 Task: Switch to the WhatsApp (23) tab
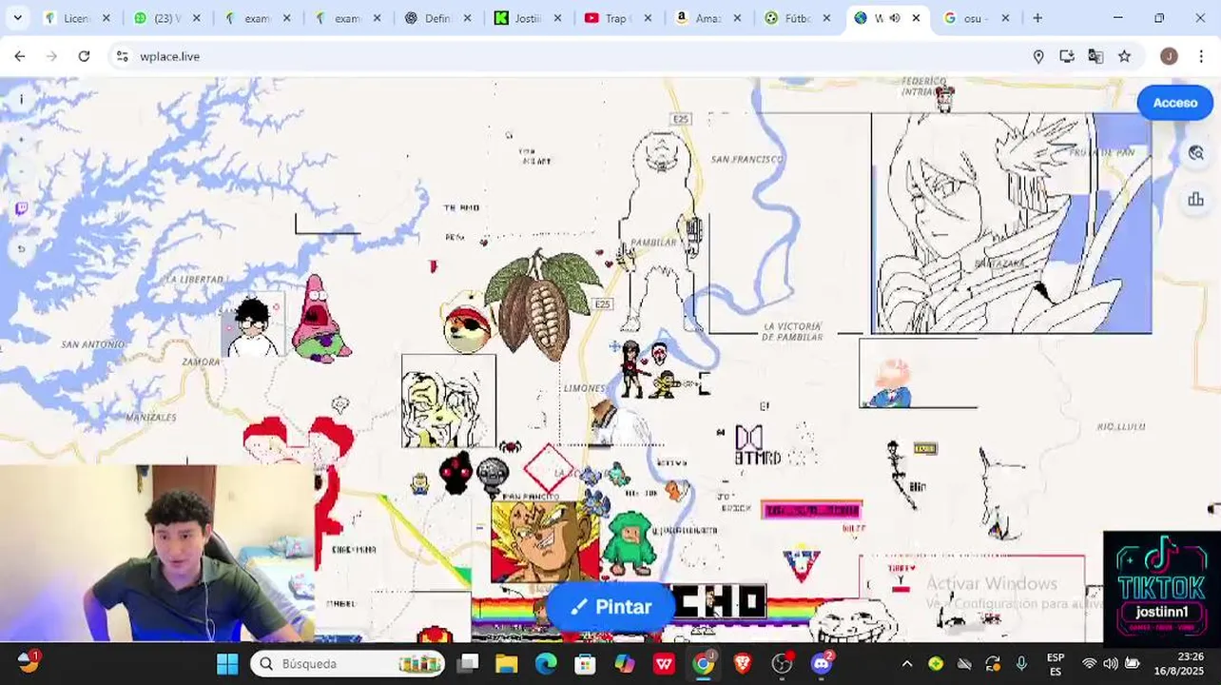(166, 18)
